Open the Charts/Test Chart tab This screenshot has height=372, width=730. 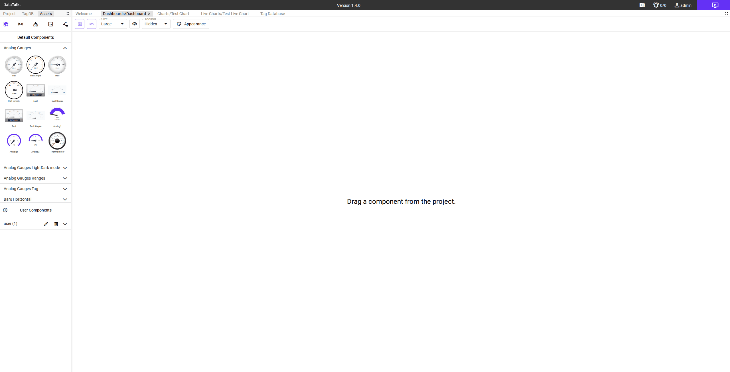tap(173, 14)
